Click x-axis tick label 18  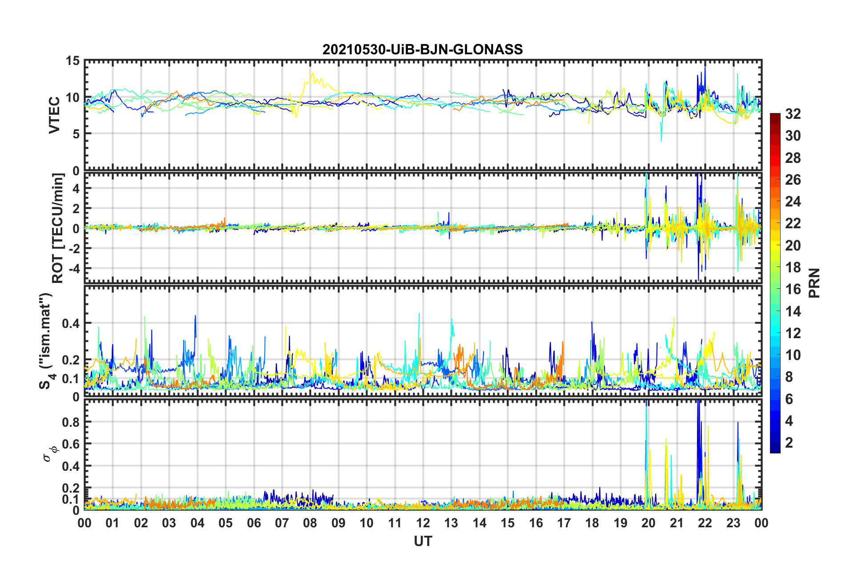592,523
